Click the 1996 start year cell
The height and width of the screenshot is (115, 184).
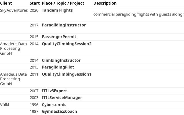(x=34, y=105)
